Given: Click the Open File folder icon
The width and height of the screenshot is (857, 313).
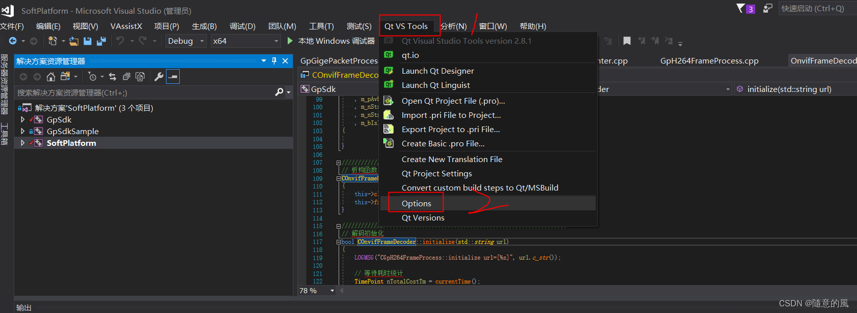Looking at the screenshot, I should tap(74, 41).
